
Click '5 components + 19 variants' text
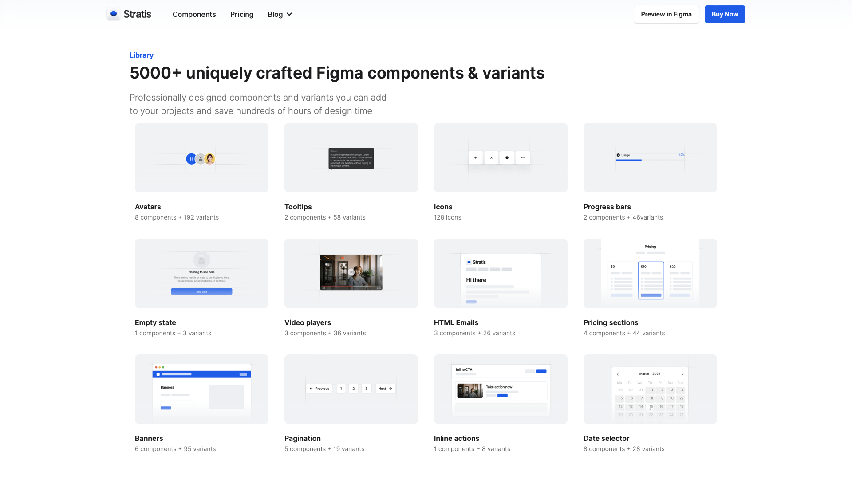click(x=324, y=449)
